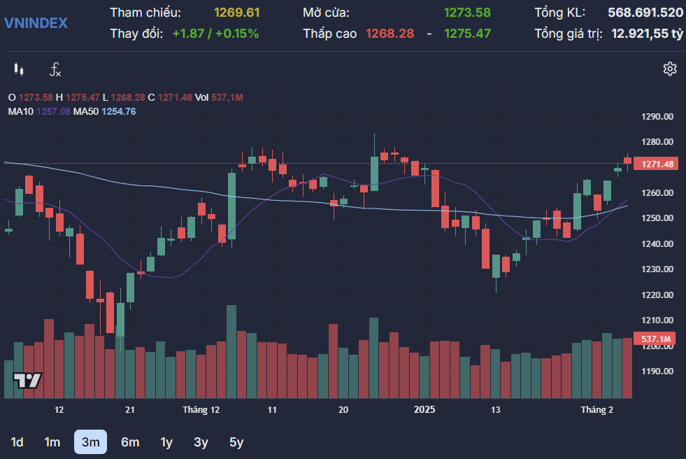This screenshot has height=459, width=686.
Task: Open the fx indicators menu
Action: (x=55, y=69)
